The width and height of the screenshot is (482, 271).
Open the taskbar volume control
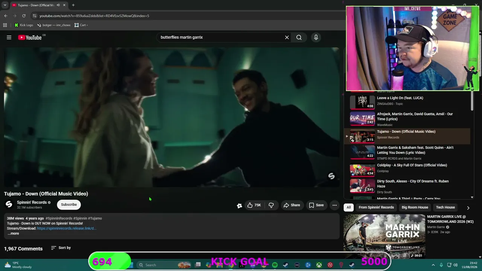455,265
